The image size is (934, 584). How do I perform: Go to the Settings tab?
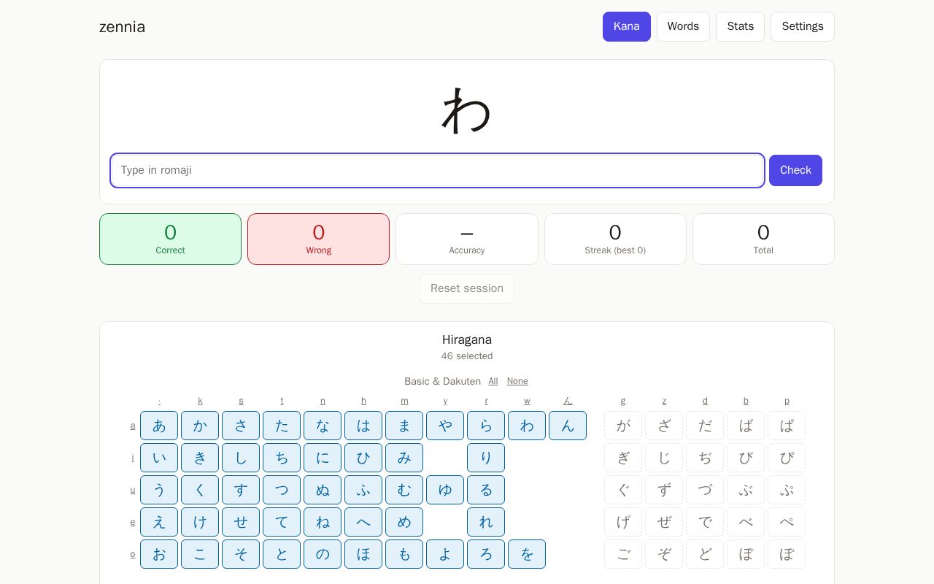(803, 26)
